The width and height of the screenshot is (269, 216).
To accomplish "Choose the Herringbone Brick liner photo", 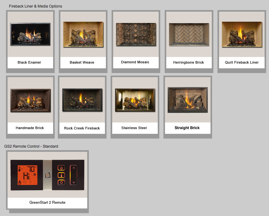I will [x=189, y=35].
